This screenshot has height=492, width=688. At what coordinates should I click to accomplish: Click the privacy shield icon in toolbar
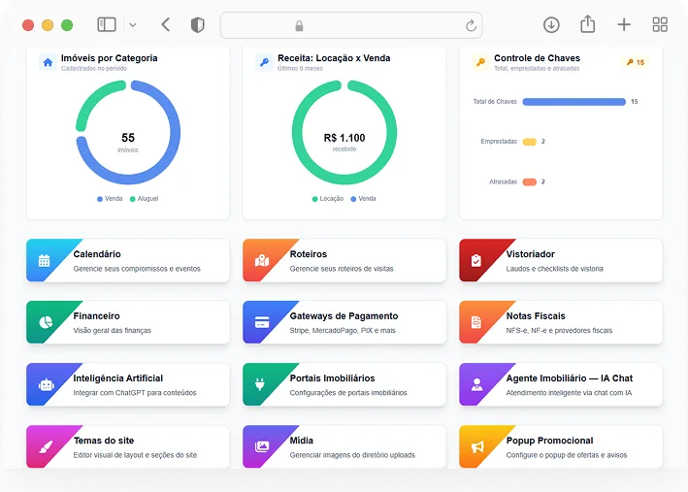197,25
